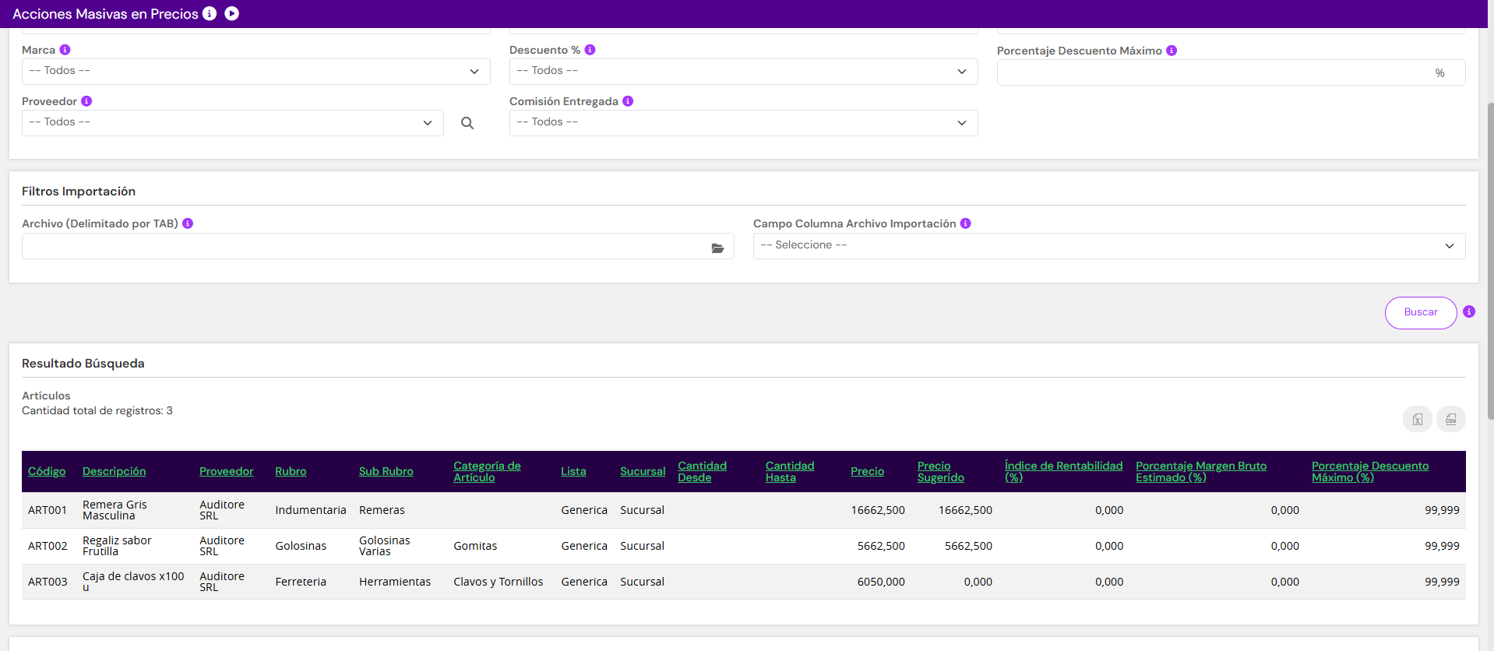1494x651 pixels.
Task: Open the Descuento % dropdown
Action: [744, 72]
